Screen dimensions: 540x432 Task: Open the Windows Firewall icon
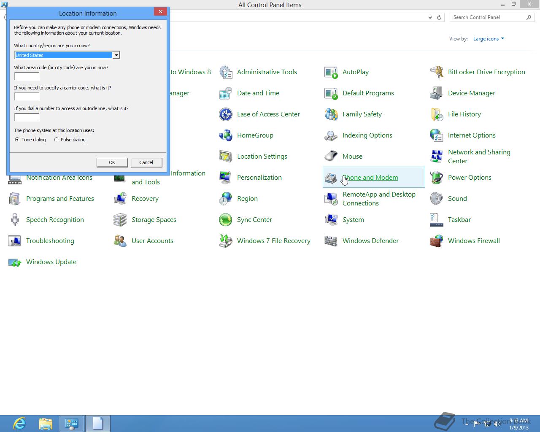point(437,241)
